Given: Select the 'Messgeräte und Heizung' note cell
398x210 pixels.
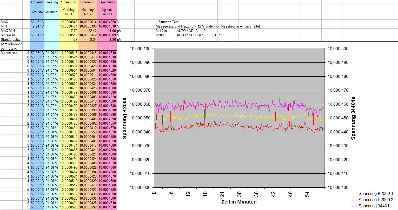Looking at the screenshot, I should point(208,26).
